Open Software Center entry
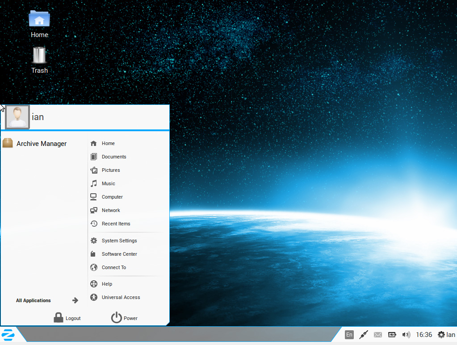The image size is (457, 345). (119, 254)
